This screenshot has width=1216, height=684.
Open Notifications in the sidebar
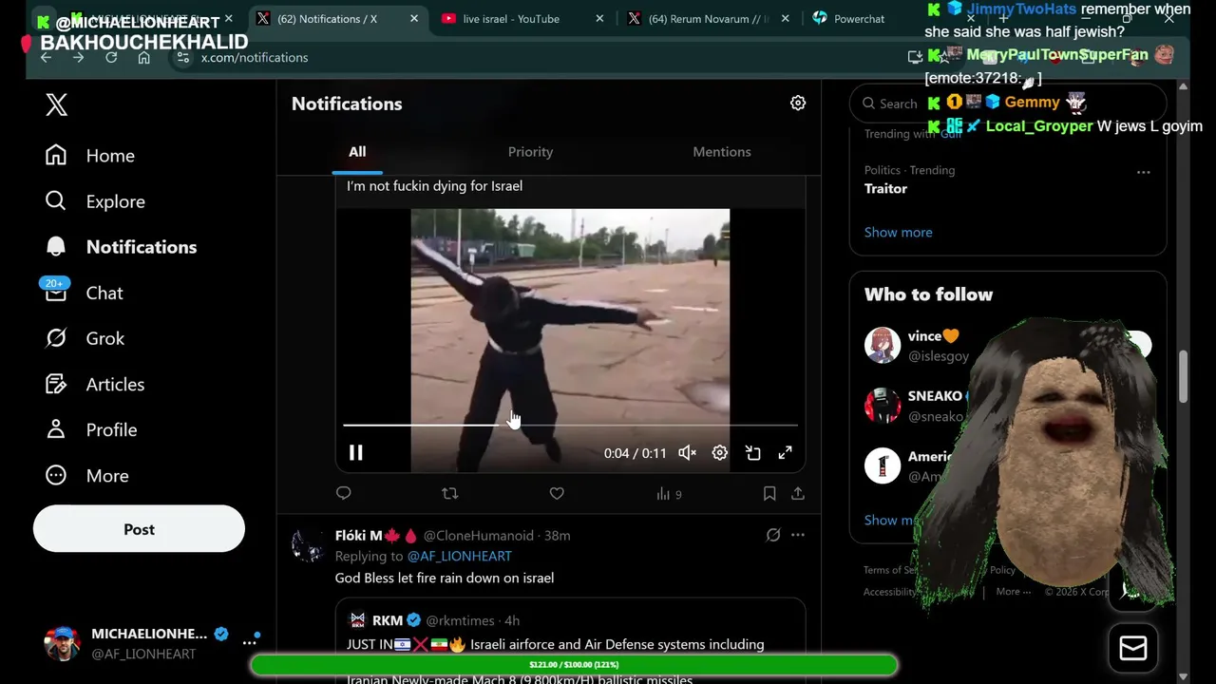(x=121, y=247)
